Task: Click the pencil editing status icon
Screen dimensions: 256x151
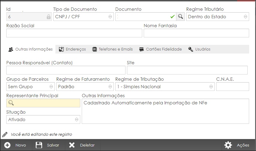Action: [5, 134]
